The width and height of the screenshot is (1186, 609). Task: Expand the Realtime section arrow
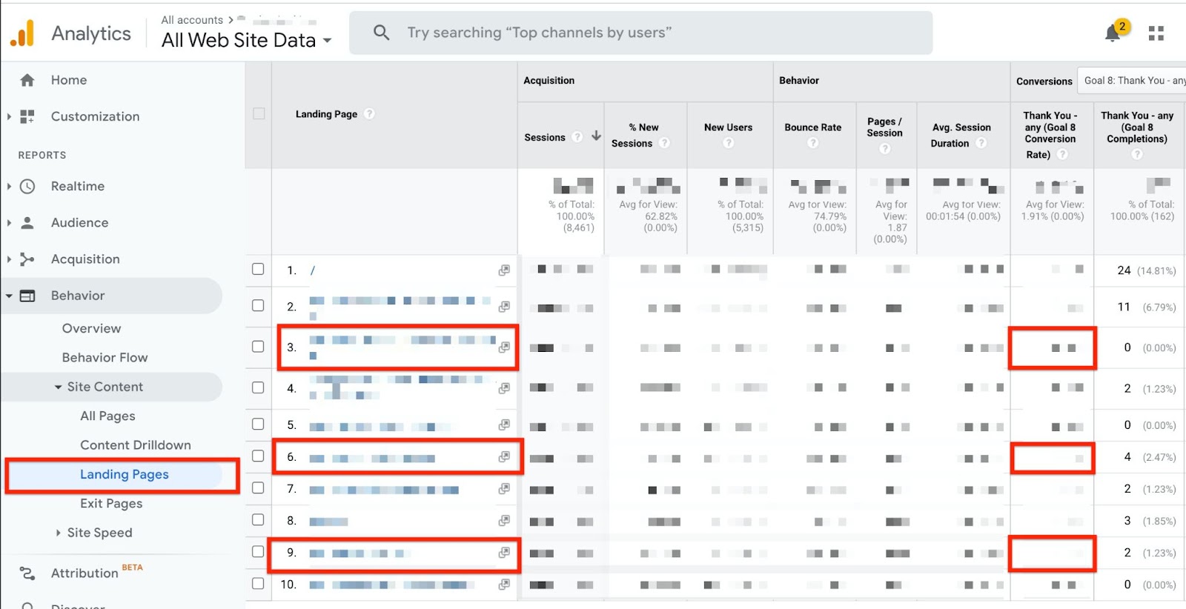click(9, 186)
